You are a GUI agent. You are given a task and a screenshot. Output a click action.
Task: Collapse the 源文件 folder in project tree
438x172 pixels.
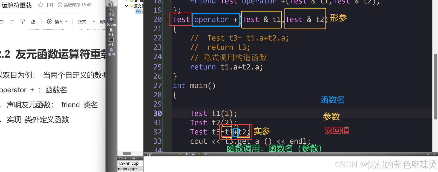(126, 6)
